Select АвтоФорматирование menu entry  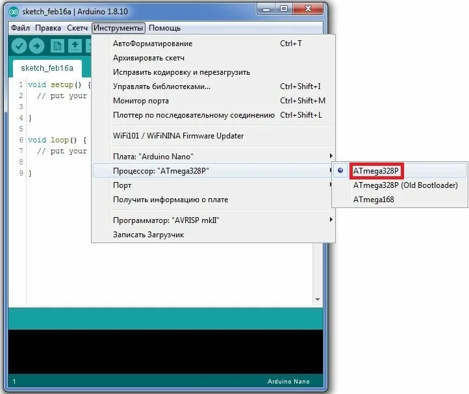pyautogui.click(x=214, y=44)
